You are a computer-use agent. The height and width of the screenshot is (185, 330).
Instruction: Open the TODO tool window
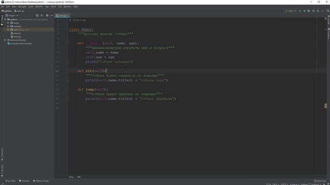tap(10, 181)
